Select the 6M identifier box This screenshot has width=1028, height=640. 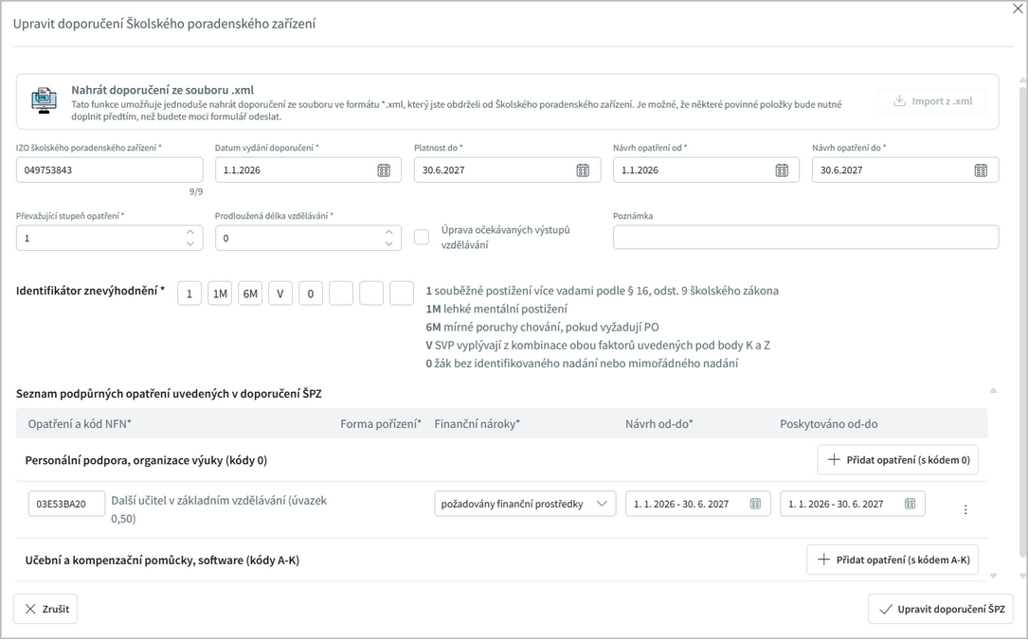(250, 294)
